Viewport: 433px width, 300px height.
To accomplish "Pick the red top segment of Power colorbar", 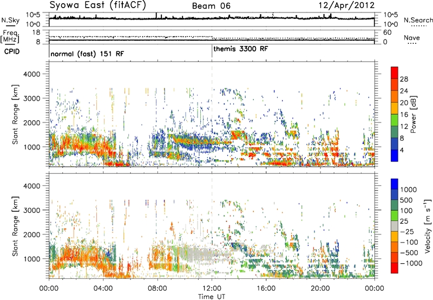I will tap(395, 73).
